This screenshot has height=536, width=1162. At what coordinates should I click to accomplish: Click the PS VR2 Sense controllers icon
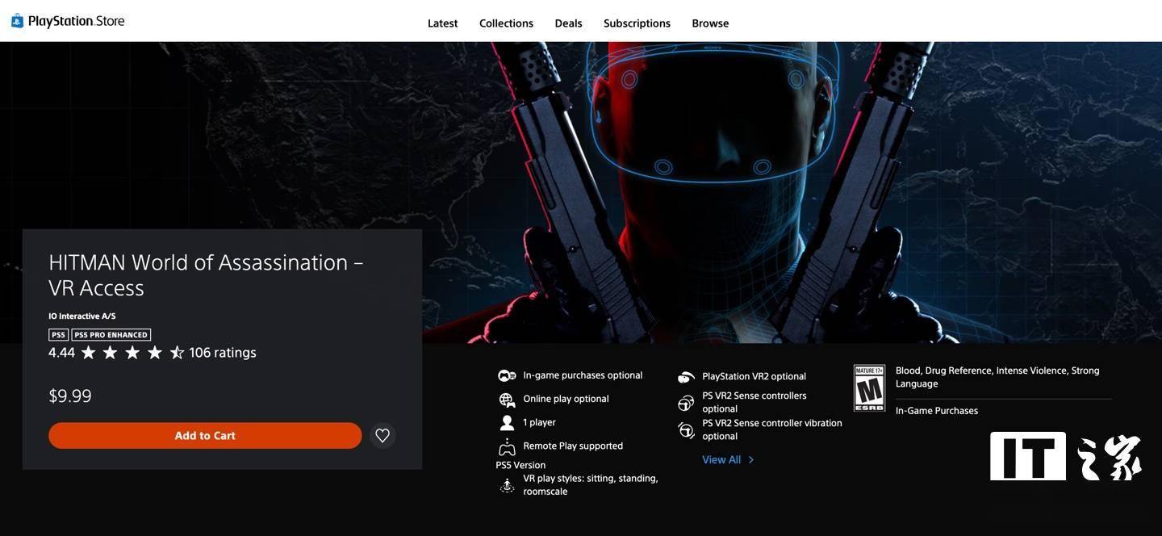point(686,403)
